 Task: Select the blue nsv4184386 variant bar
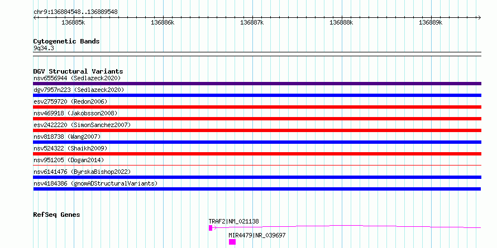pyautogui.click(x=257, y=189)
